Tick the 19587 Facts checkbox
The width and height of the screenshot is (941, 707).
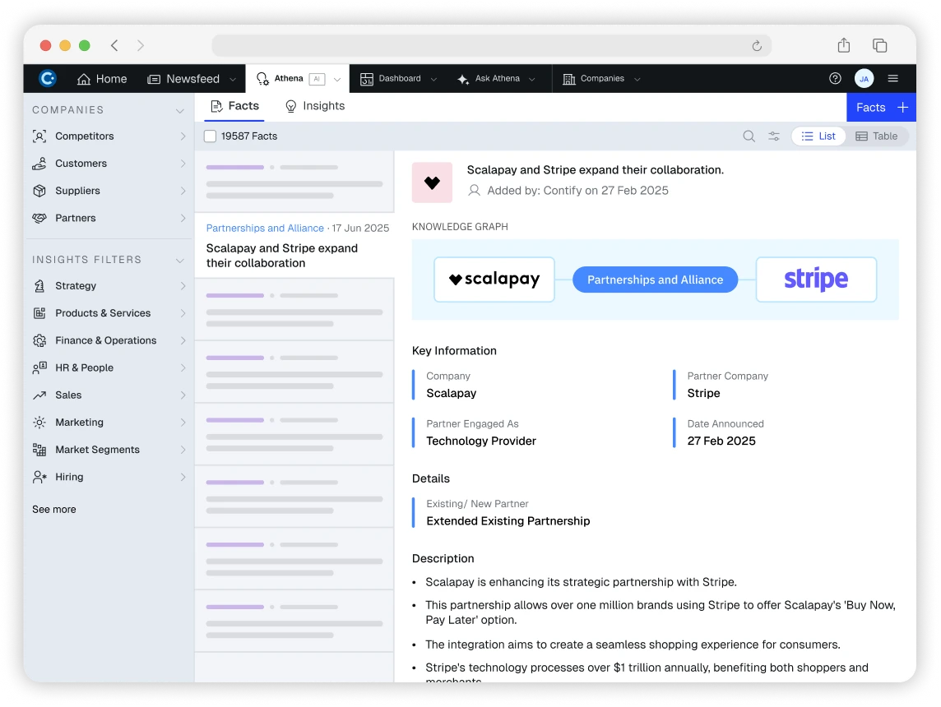pyautogui.click(x=210, y=136)
